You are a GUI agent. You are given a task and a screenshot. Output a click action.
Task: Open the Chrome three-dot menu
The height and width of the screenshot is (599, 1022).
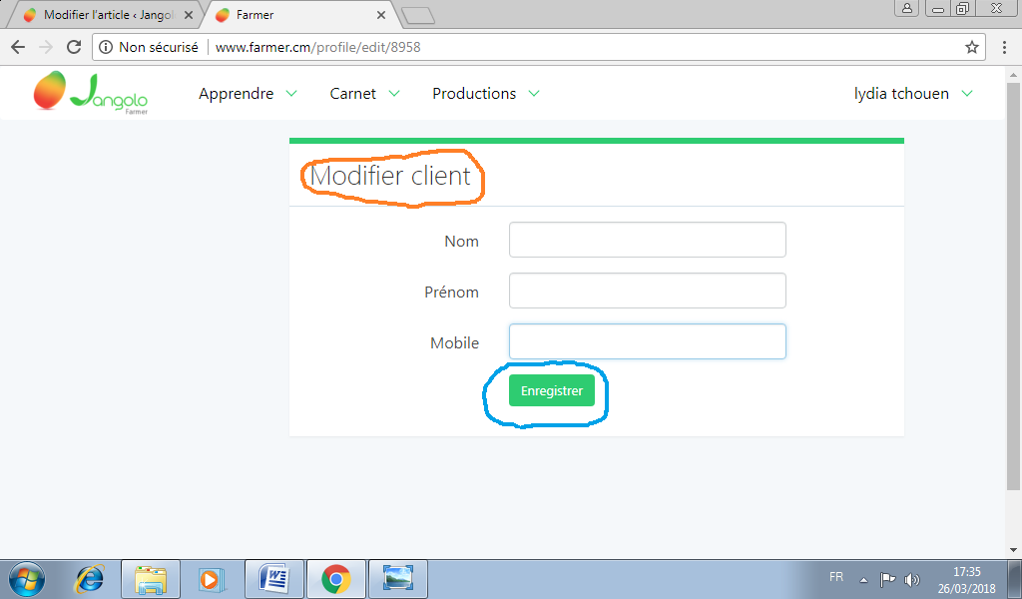click(1004, 47)
